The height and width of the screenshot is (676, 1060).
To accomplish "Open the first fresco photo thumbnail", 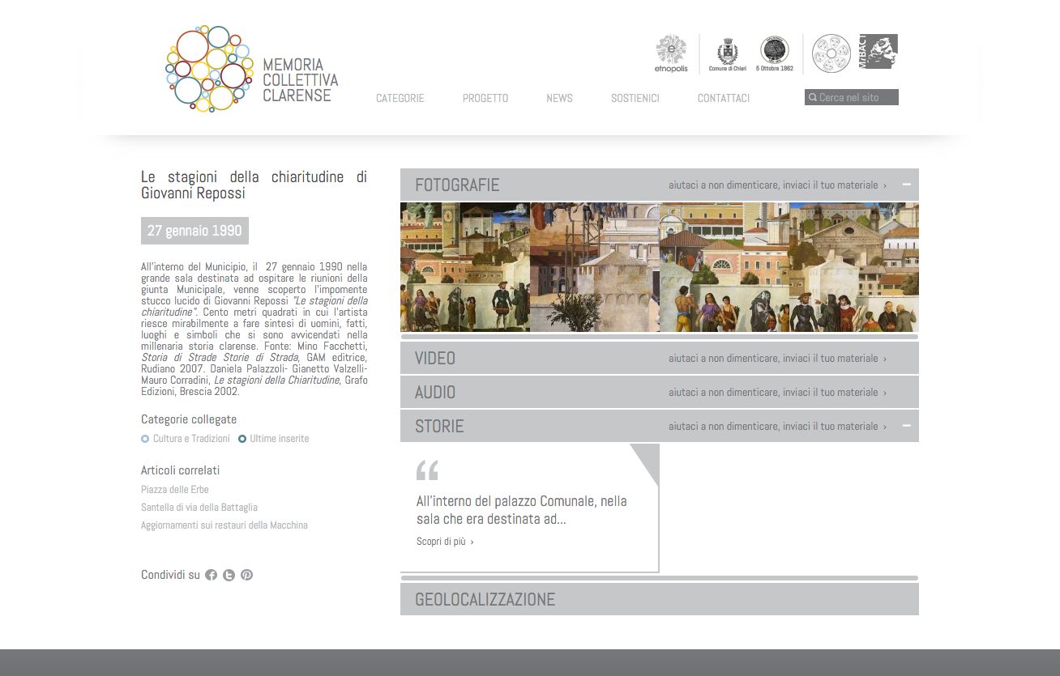I will pos(465,267).
